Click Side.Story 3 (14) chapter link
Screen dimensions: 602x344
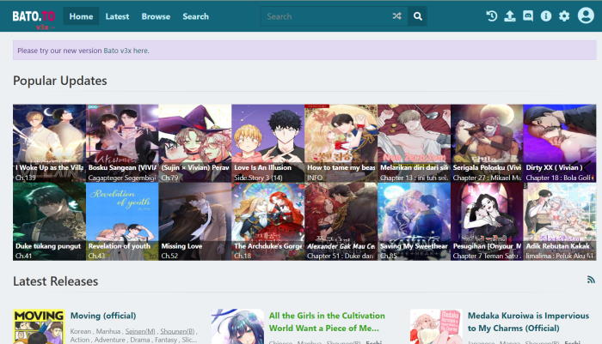(258, 178)
